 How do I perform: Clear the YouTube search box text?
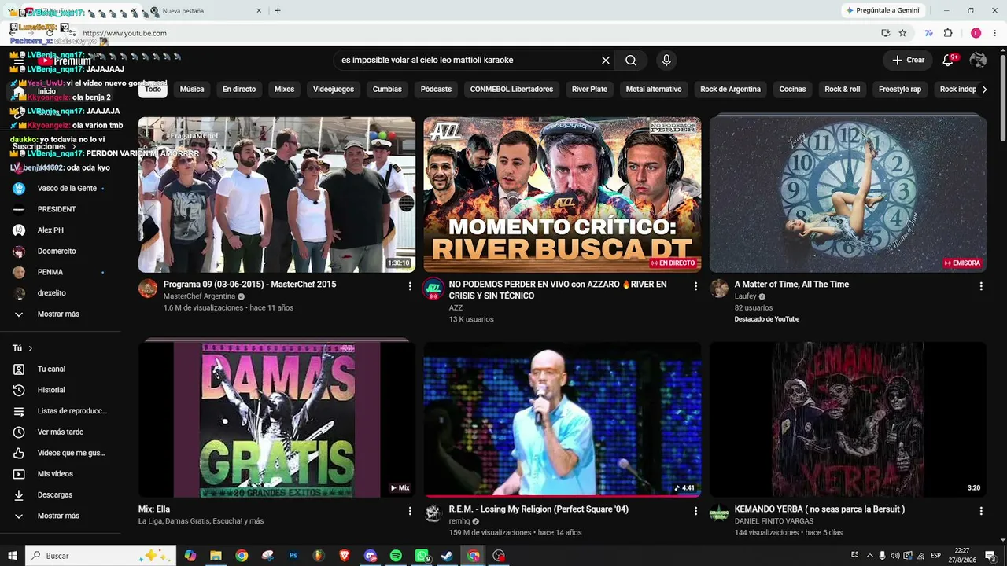point(606,61)
